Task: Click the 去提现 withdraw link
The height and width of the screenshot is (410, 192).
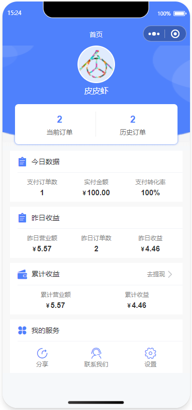Action: click(156, 274)
